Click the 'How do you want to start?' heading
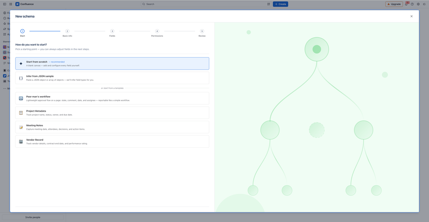The height and width of the screenshot is (222, 429). click(31, 45)
